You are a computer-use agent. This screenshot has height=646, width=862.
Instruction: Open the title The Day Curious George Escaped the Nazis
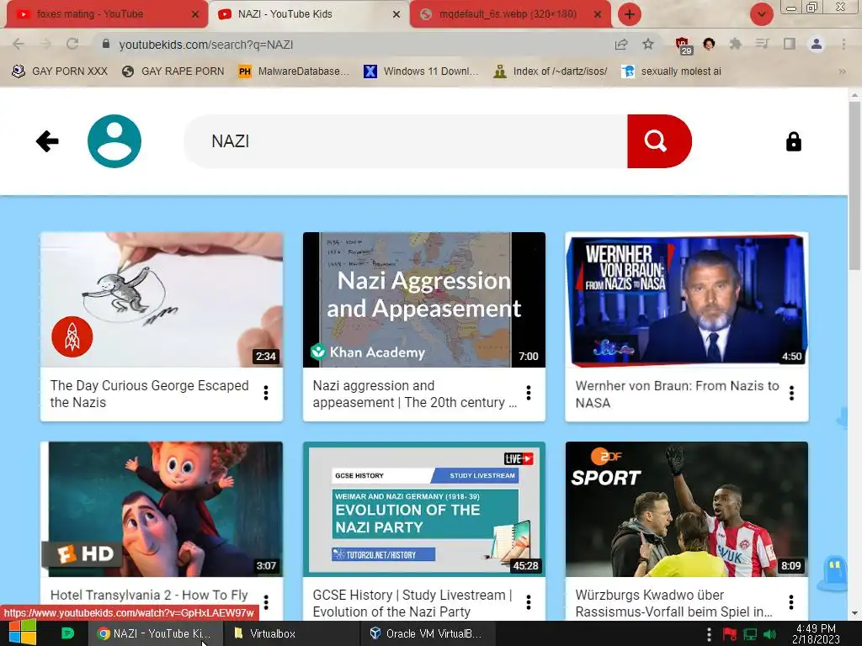[150, 394]
